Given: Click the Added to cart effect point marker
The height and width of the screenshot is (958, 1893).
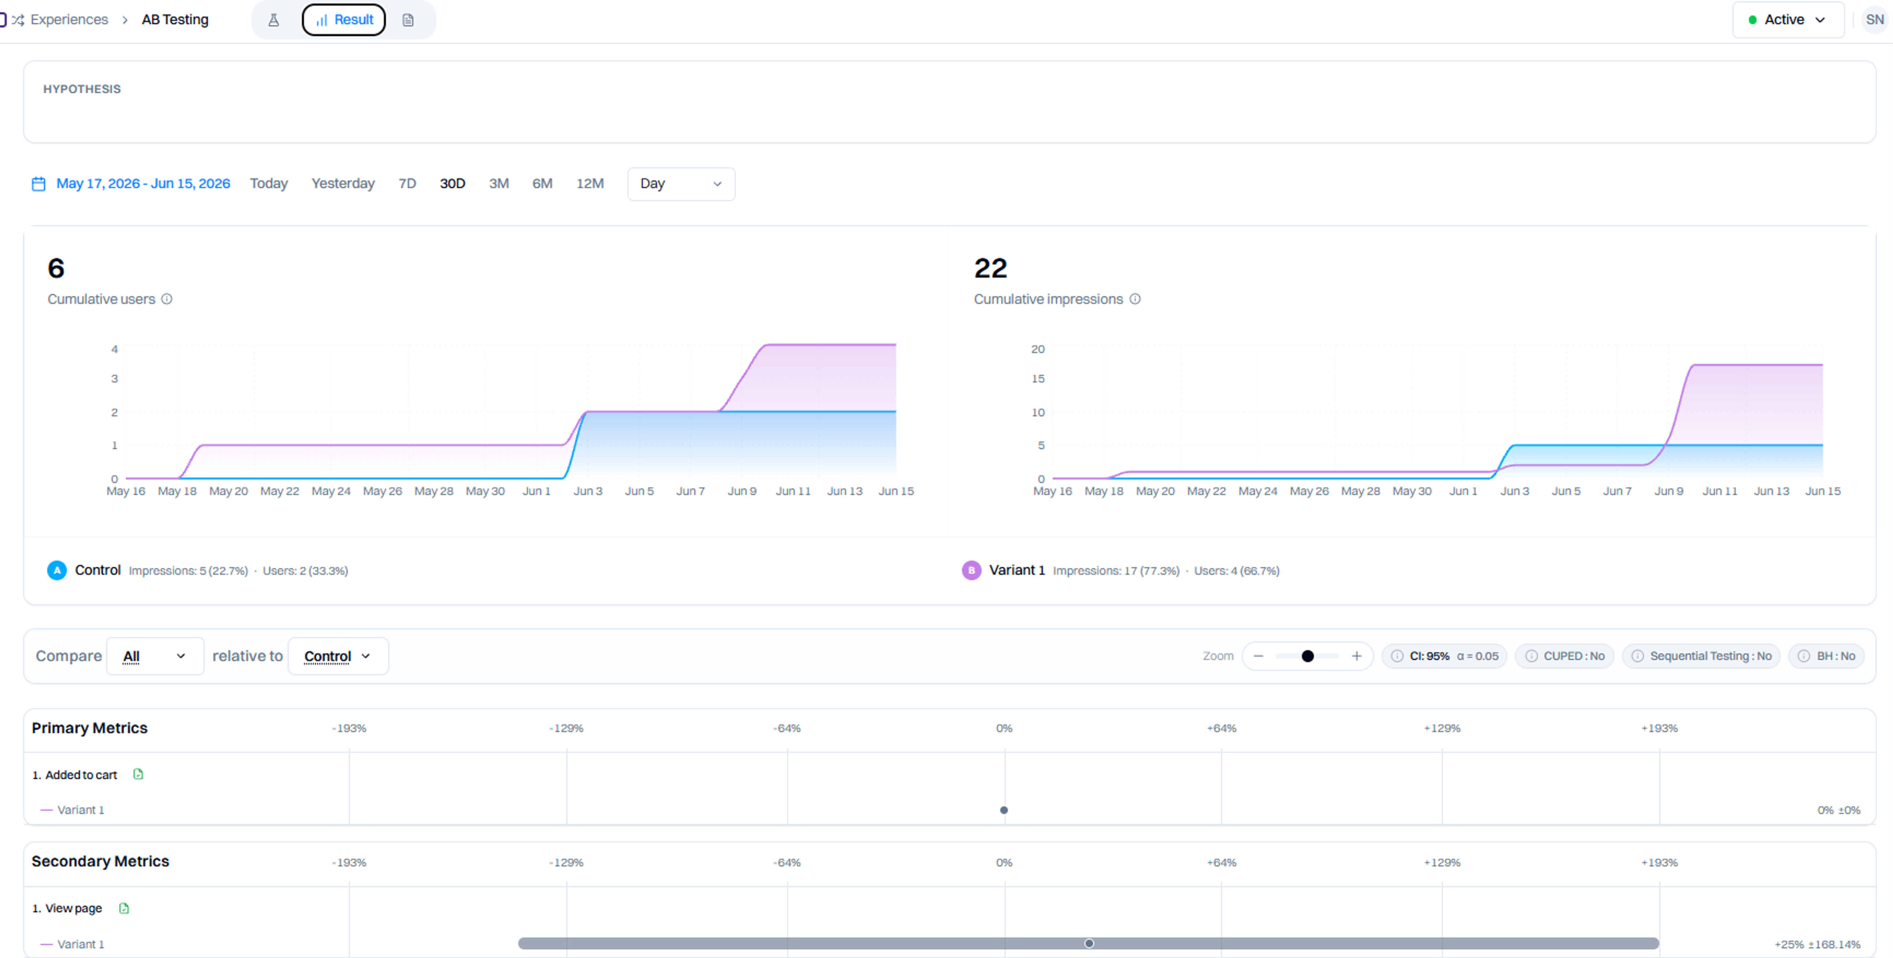Looking at the screenshot, I should (1004, 810).
